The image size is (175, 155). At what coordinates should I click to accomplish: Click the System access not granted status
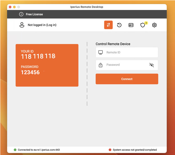134,150
